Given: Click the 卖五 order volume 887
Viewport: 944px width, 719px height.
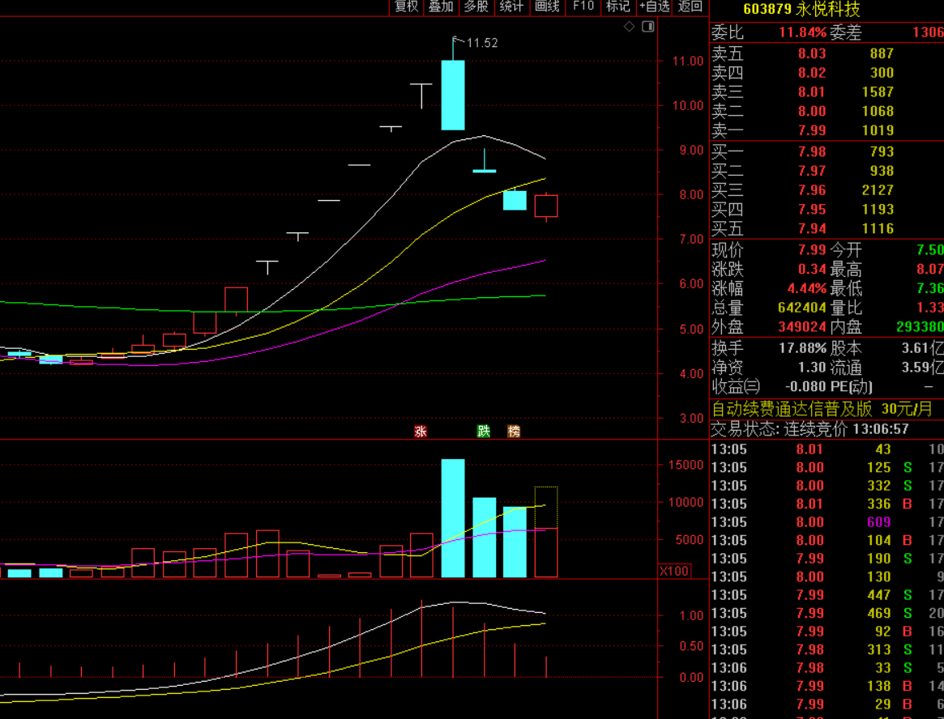Looking at the screenshot, I should click(882, 53).
